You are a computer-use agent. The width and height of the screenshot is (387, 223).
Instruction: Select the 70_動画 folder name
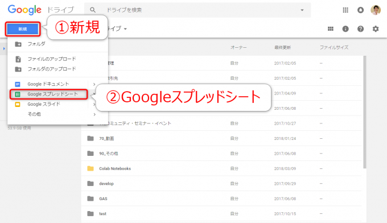[x=106, y=139]
